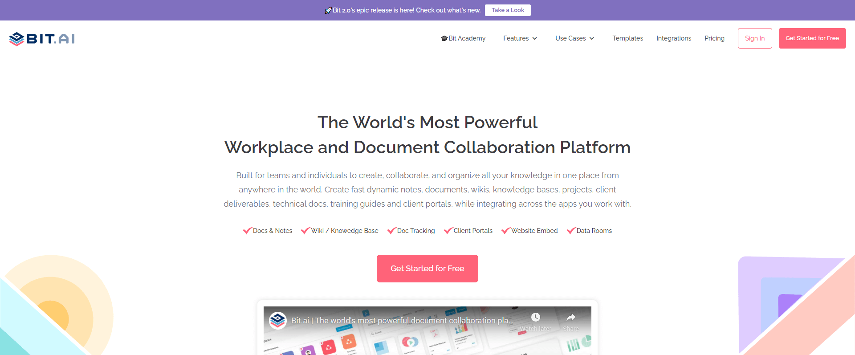Click the checkmark next to Docs & Notes
Screen dimensions: 855x355
click(248, 231)
